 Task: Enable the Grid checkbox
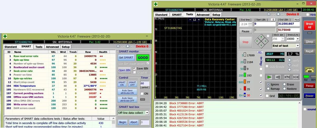(267, 96)
